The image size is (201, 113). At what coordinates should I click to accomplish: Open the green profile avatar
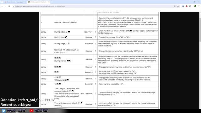[195, 6]
